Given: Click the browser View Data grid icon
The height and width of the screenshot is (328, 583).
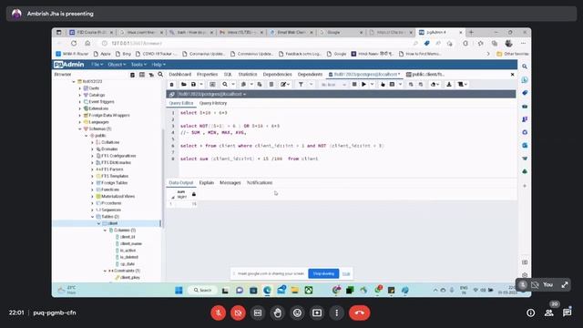Looking at the screenshot, I should 142,75.
